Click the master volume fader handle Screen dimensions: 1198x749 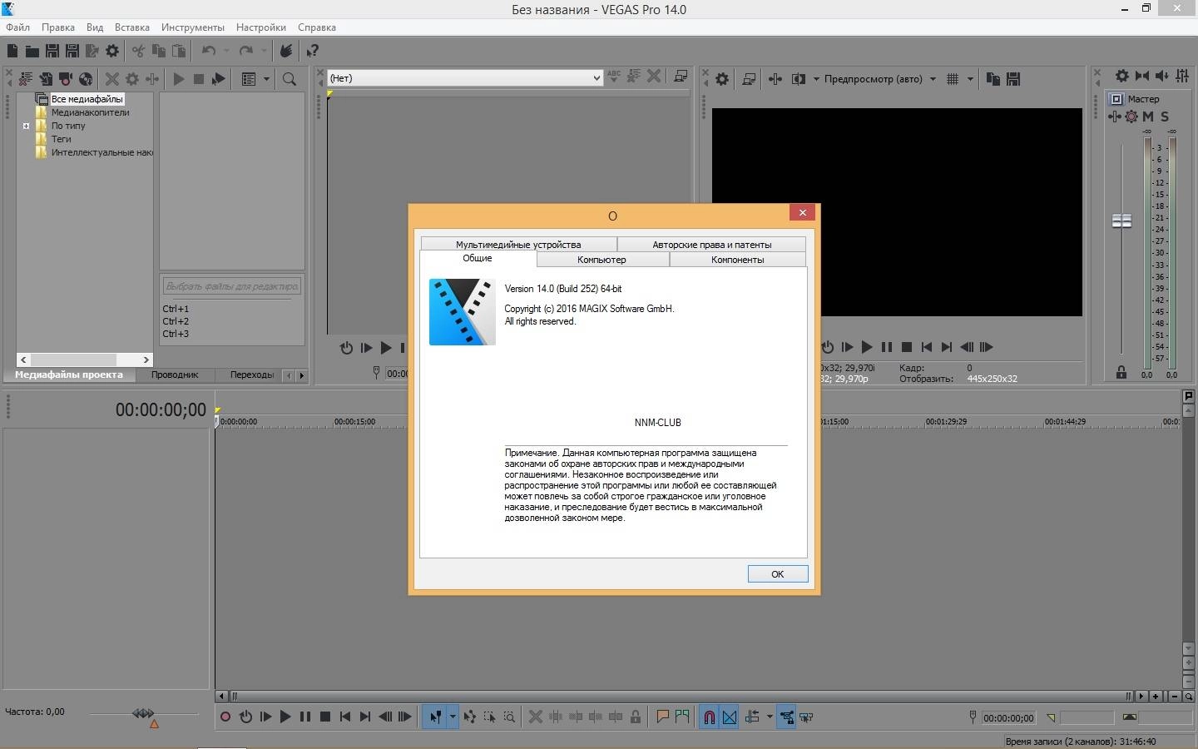[x=1121, y=221]
